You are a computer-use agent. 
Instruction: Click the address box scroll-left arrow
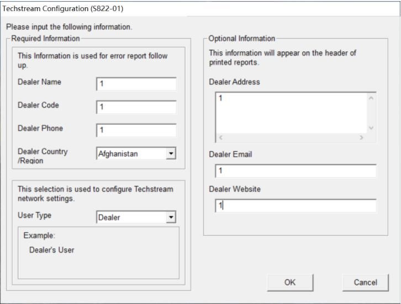tap(221, 137)
